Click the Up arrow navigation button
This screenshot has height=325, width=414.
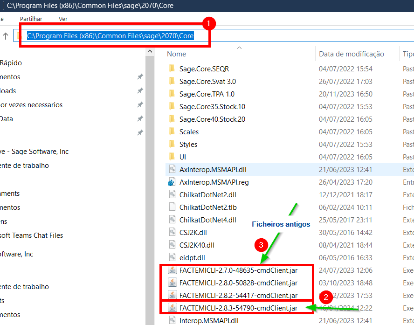(x=6, y=36)
